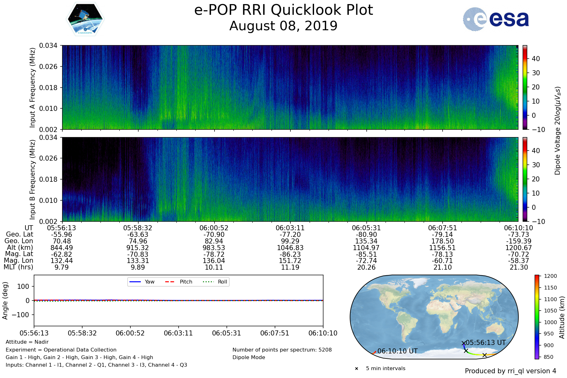Click the 'MLT (hrs)' row label

click(x=18, y=267)
